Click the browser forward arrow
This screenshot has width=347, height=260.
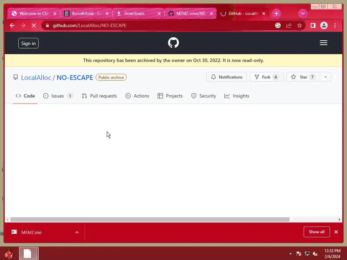tap(23, 25)
